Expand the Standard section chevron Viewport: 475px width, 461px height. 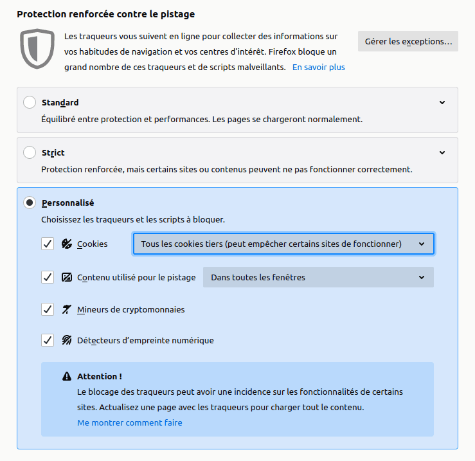click(x=442, y=103)
